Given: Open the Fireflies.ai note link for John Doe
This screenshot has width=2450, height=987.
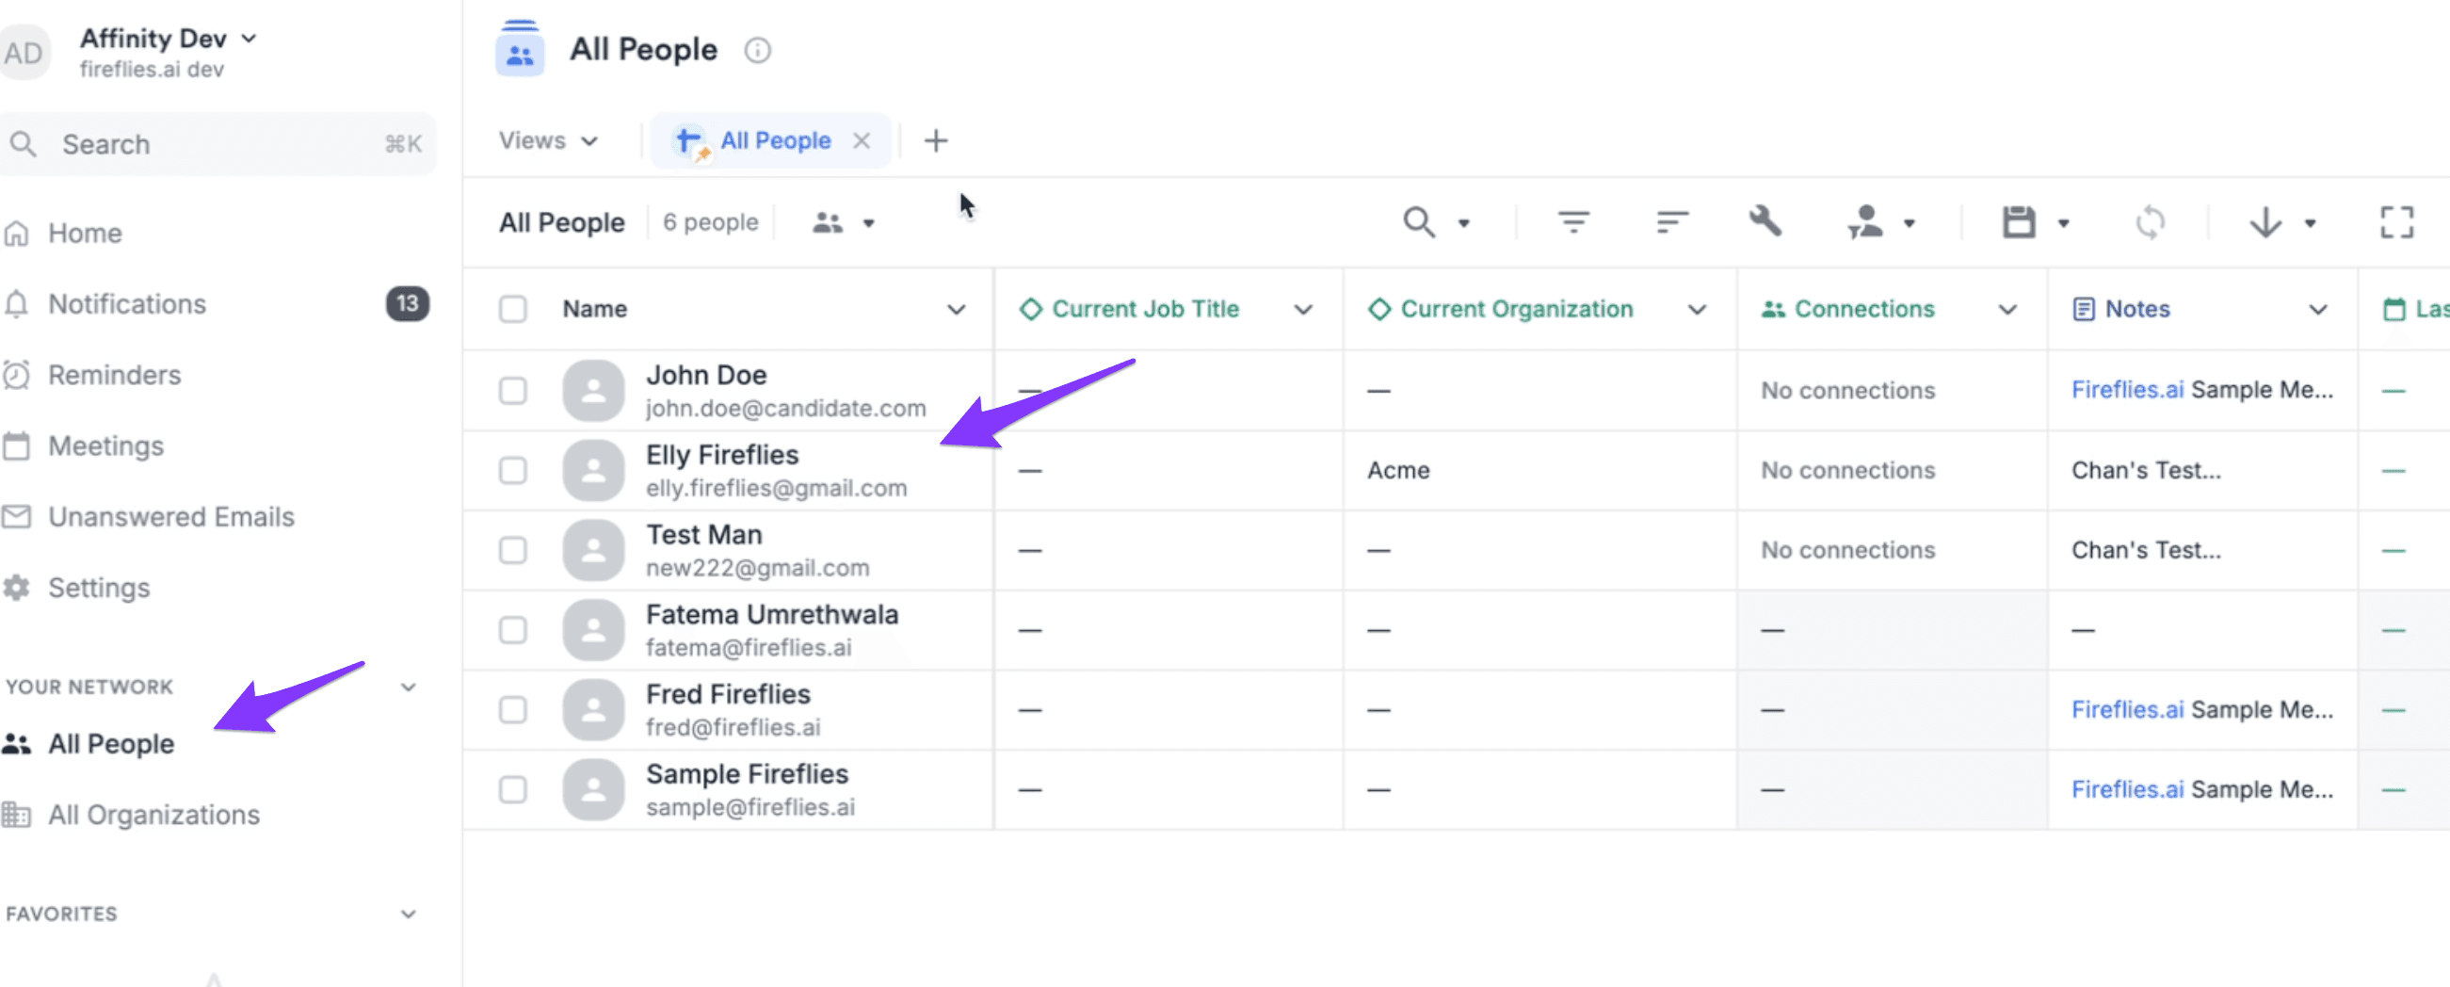Looking at the screenshot, I should coord(2127,390).
